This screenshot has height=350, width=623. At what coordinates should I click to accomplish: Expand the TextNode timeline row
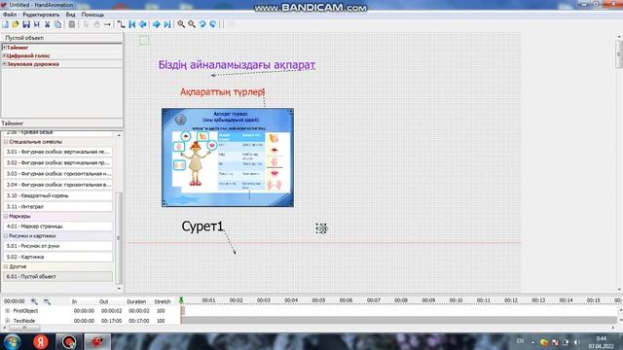[8, 320]
